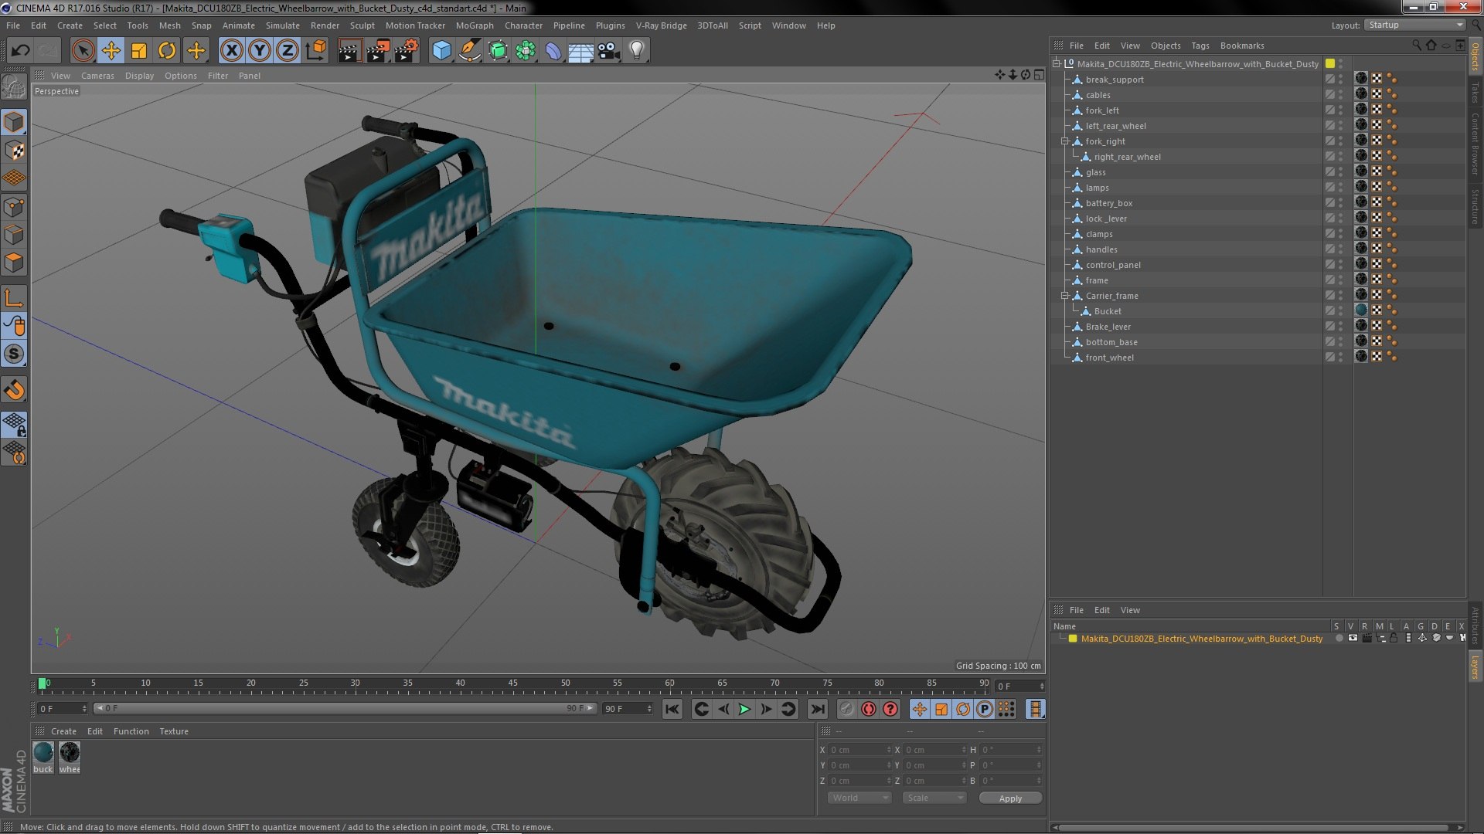The image size is (1484, 834).
Task: Add Light object bulb icon
Action: (x=637, y=51)
